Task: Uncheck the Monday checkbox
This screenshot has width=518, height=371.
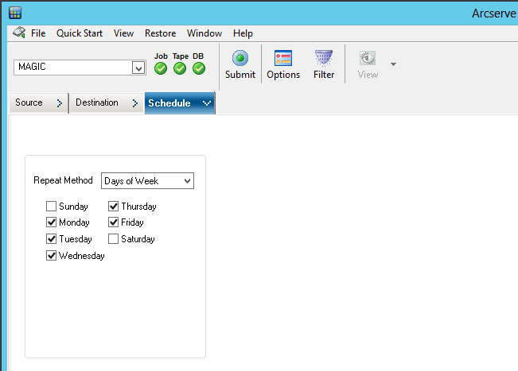Action: point(51,222)
